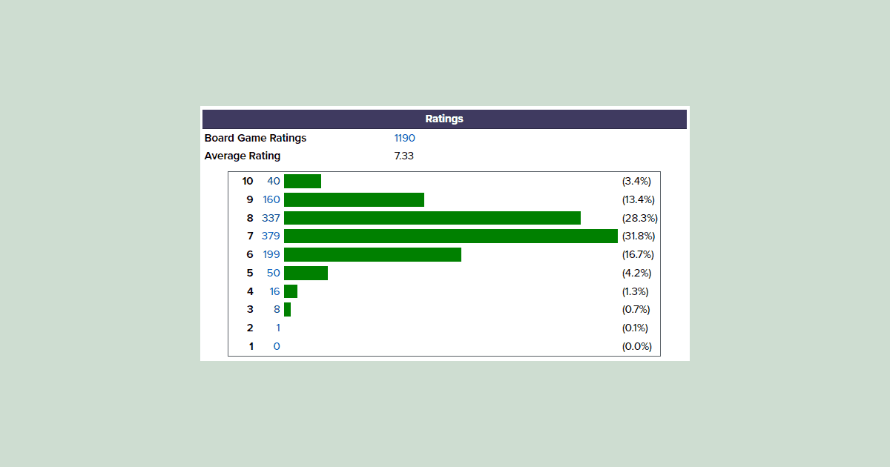Image resolution: width=890 pixels, height=467 pixels.
Task: Open the 199 ratings of 6 link
Action: (271, 254)
